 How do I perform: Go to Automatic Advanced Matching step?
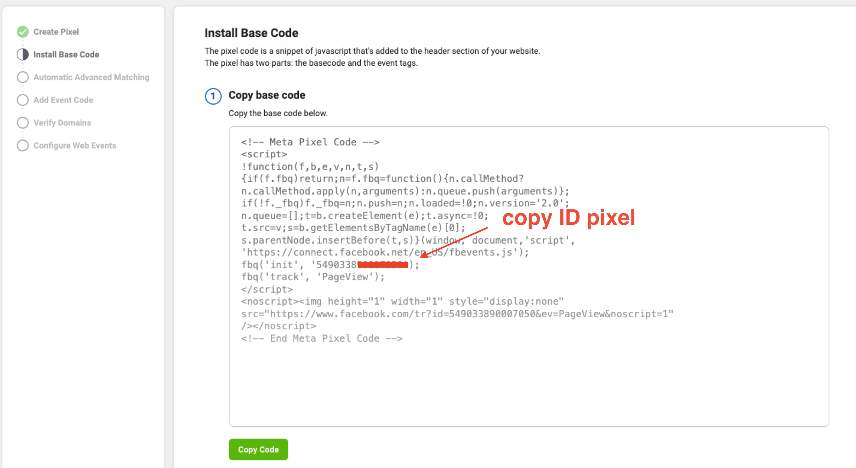[91, 77]
